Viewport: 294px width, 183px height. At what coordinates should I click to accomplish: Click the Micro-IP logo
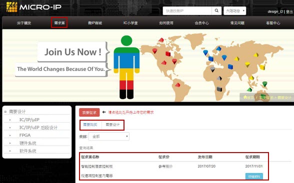(34, 7)
